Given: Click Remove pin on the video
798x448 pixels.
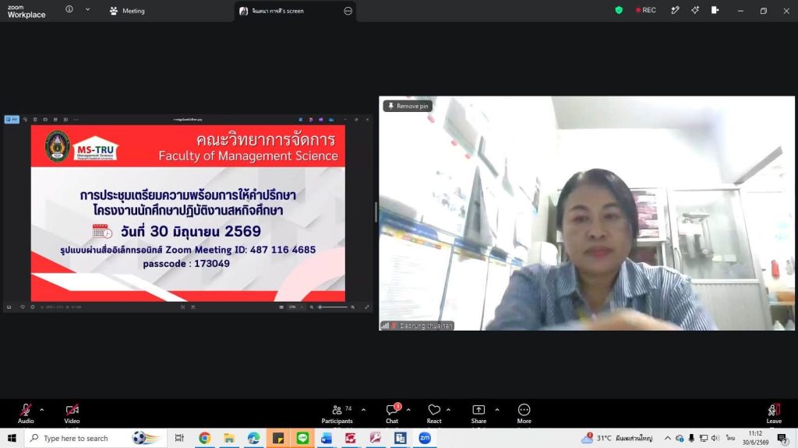Looking at the screenshot, I should point(408,106).
